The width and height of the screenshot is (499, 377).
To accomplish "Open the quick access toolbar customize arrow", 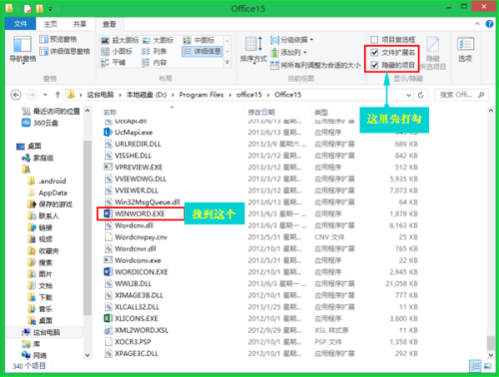I will click(x=51, y=9).
